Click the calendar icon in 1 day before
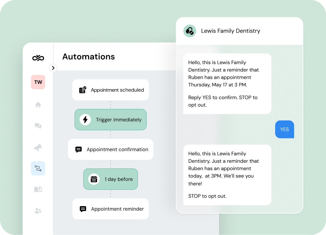Viewport: 326px width, 235px height. (x=94, y=179)
